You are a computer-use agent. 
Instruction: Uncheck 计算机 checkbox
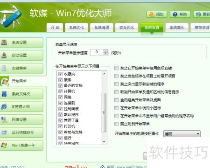60,91
